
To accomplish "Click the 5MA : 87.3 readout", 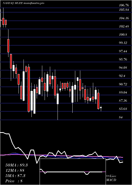I will coord(15,176).
